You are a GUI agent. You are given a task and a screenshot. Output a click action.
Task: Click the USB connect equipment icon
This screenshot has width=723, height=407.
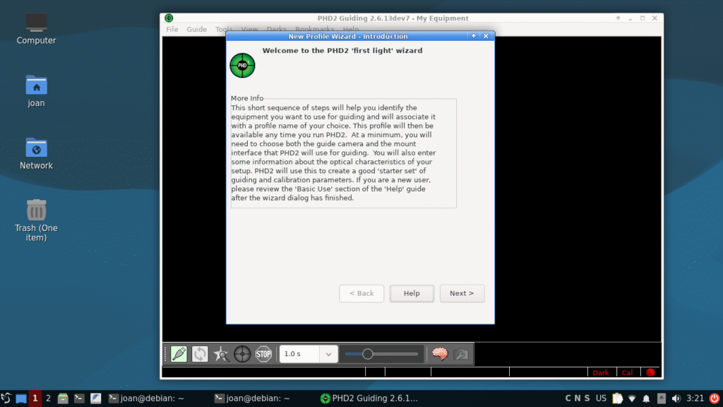click(x=179, y=354)
